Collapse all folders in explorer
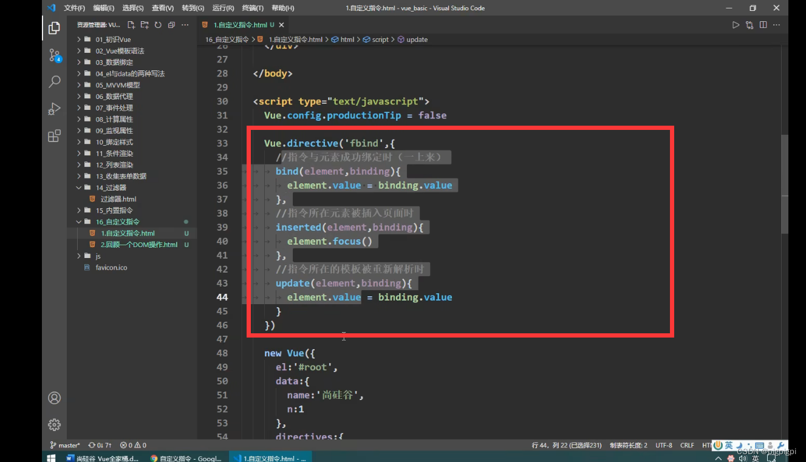This screenshot has width=806, height=462. [x=171, y=25]
